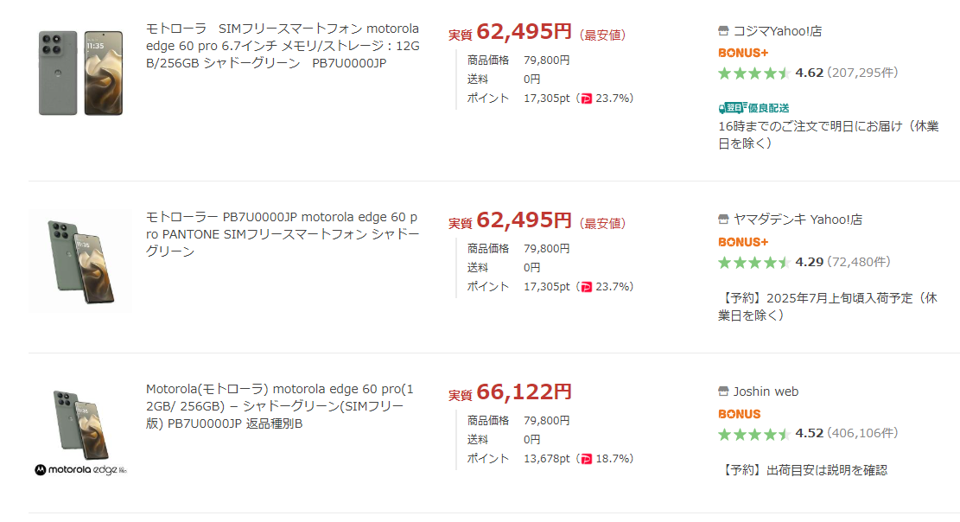Screen dimensions: 960x522
Task: Click the PayPay icon next to 23.7% in the first listing
Action: point(587,99)
